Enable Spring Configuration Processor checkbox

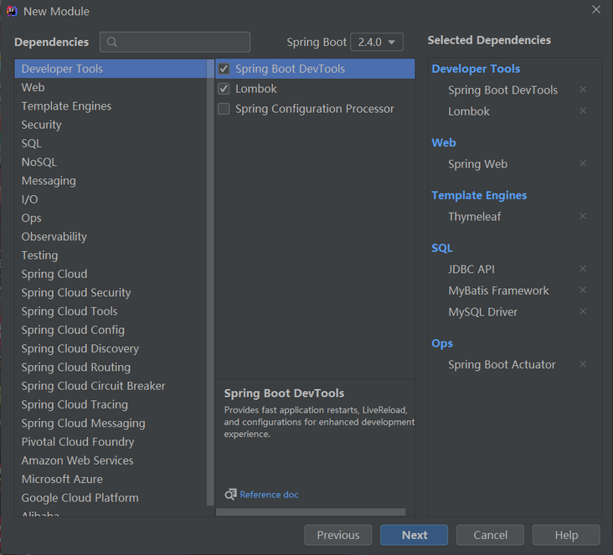point(224,109)
